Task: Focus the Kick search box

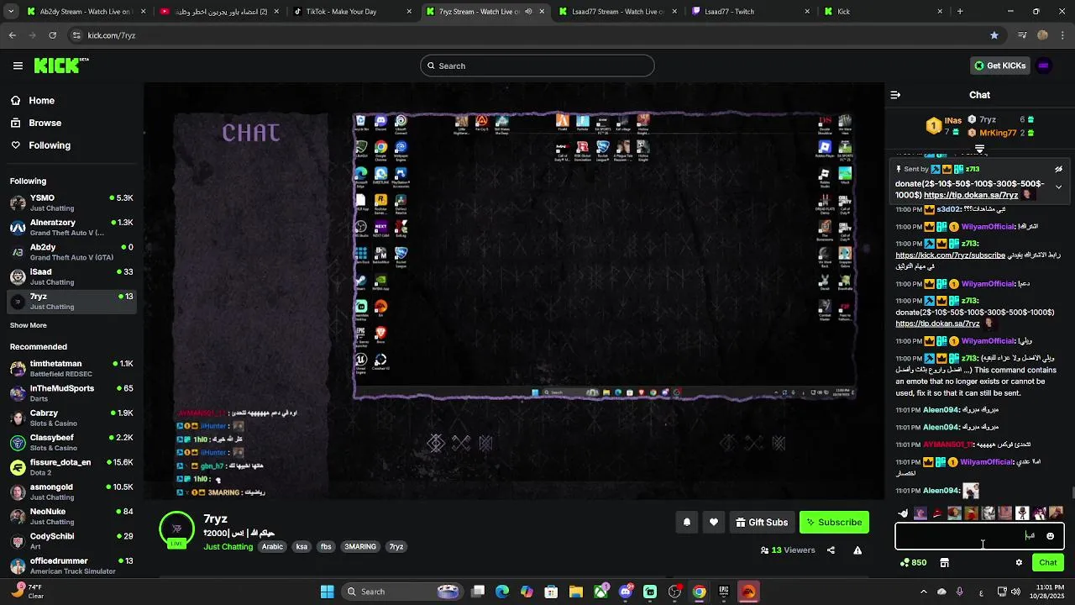Action: (537, 66)
